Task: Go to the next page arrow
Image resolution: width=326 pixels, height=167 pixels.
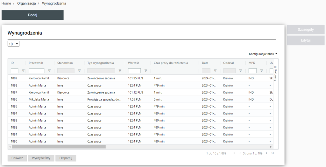Action: click(267, 153)
